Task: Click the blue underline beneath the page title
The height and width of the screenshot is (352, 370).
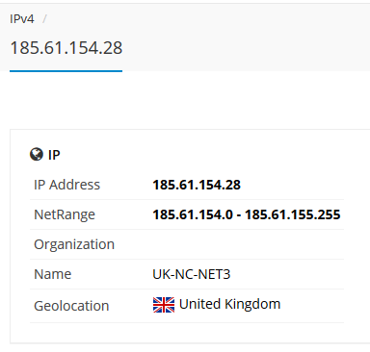Action: [x=66, y=71]
